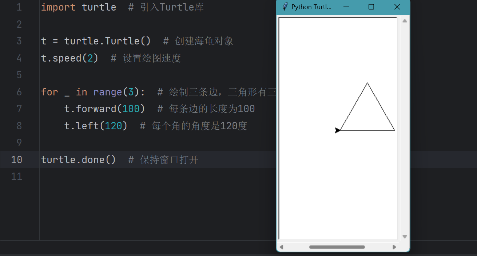Place cursor on t.speed(2) code
The image size is (477, 256).
[x=69, y=58]
